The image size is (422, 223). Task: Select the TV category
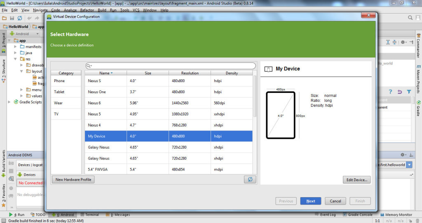point(66,114)
